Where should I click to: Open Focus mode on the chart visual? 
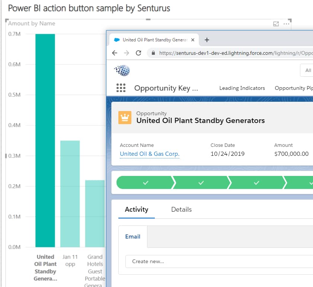[x=276, y=24]
